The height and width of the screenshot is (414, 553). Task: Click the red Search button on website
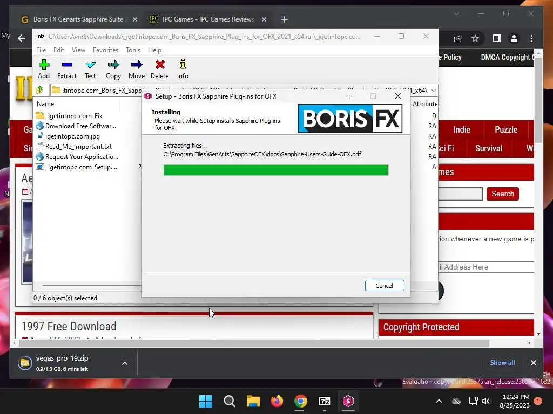[503, 194]
